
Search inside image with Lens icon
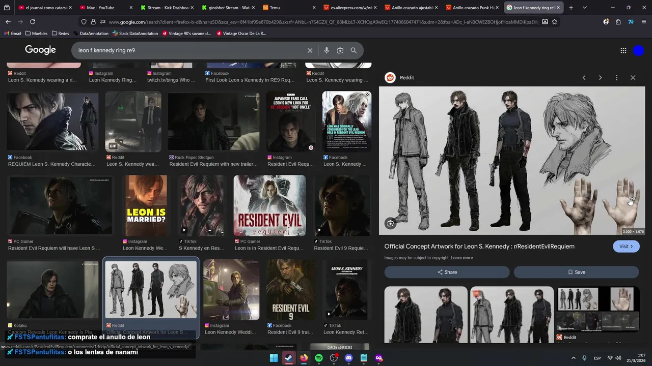(x=390, y=223)
